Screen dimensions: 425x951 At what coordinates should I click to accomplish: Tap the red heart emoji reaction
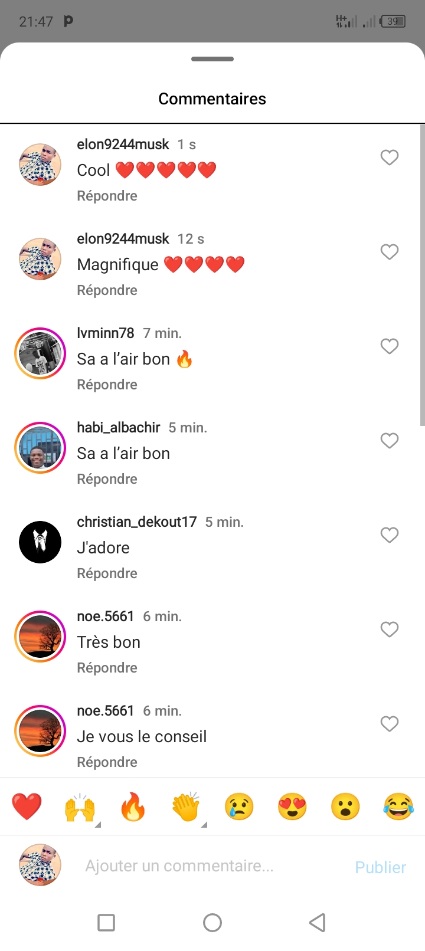tap(27, 806)
